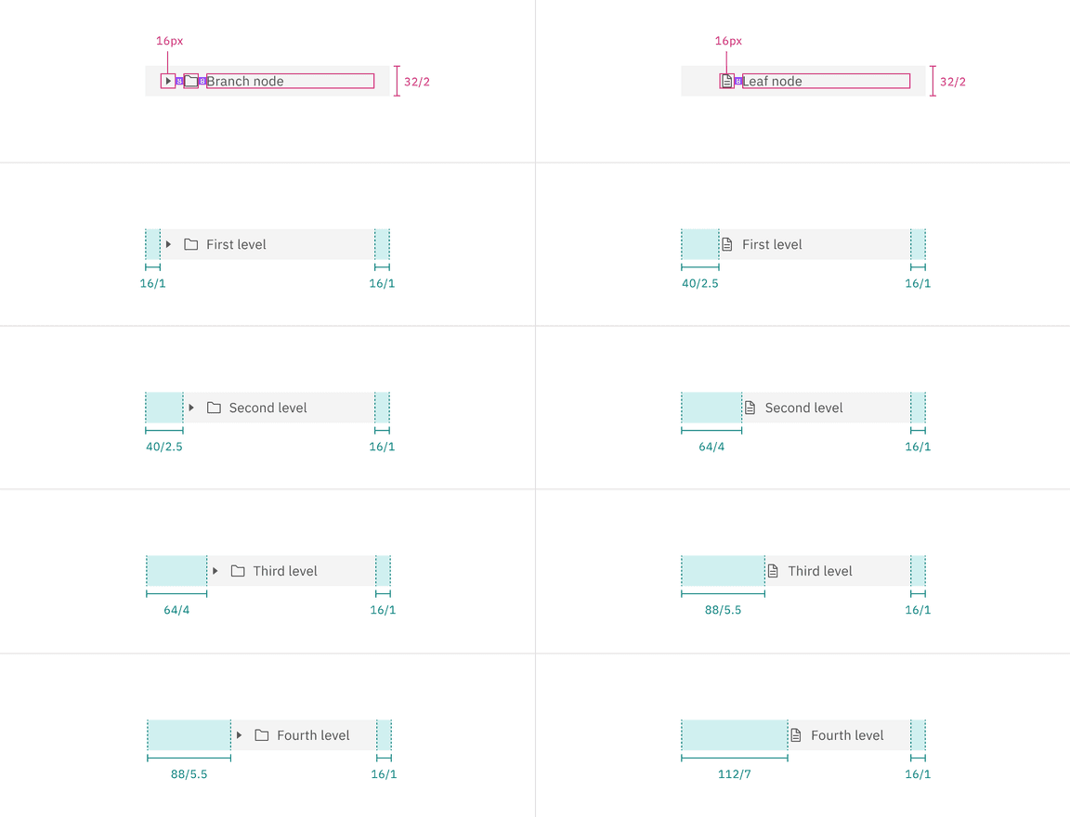Image resolution: width=1070 pixels, height=817 pixels.
Task: Expand the Fourth level branch arrow
Action: [239, 735]
